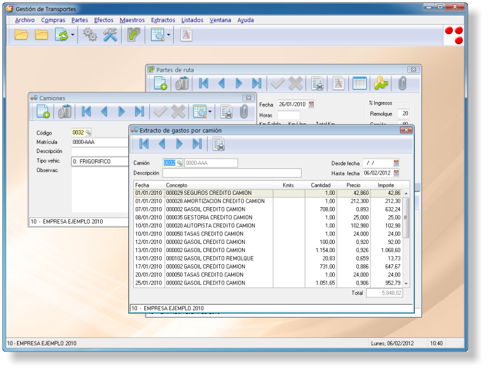Image resolution: width=489 pixels, height=373 pixels.
Task: Open the Archivo menu
Action: 25,20
